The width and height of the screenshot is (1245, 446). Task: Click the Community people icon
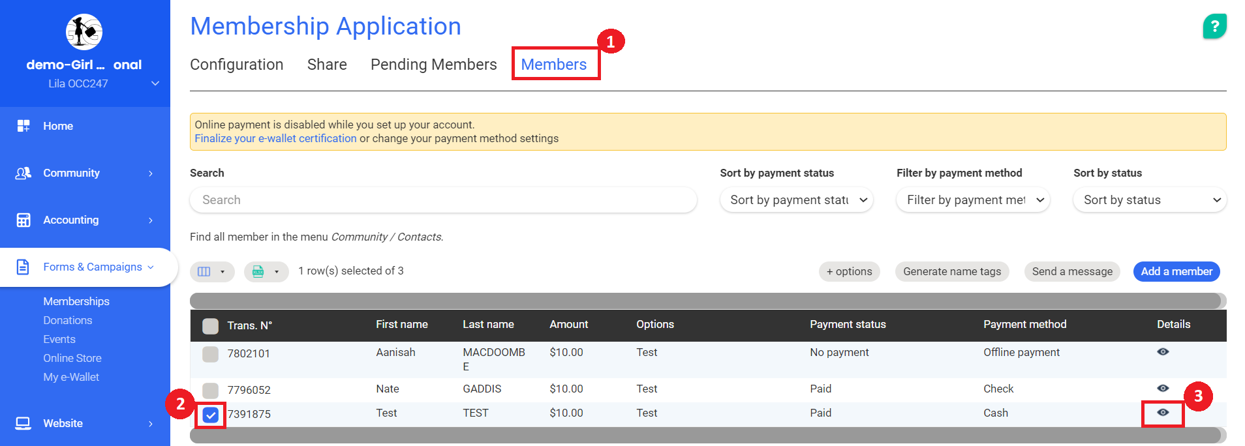pyautogui.click(x=23, y=173)
